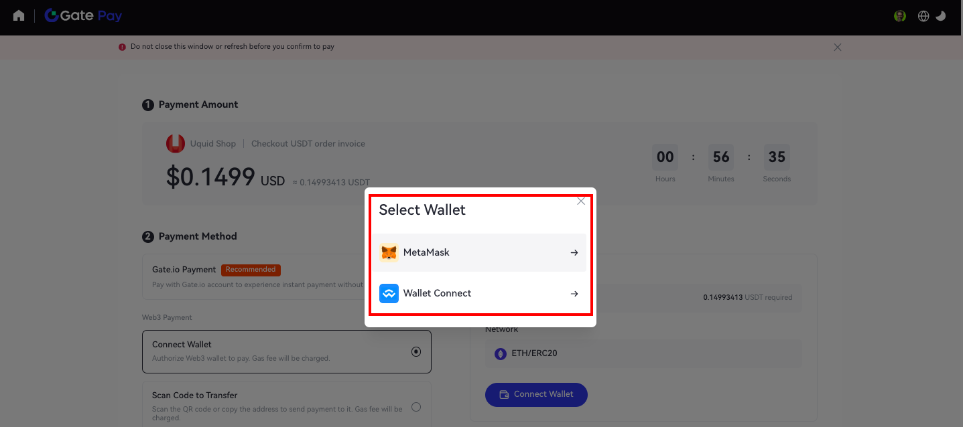963x427 pixels.
Task: Select the Connect Wallet radio button
Action: [416, 351]
